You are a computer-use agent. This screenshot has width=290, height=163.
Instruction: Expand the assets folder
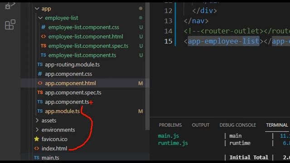click(x=37, y=120)
